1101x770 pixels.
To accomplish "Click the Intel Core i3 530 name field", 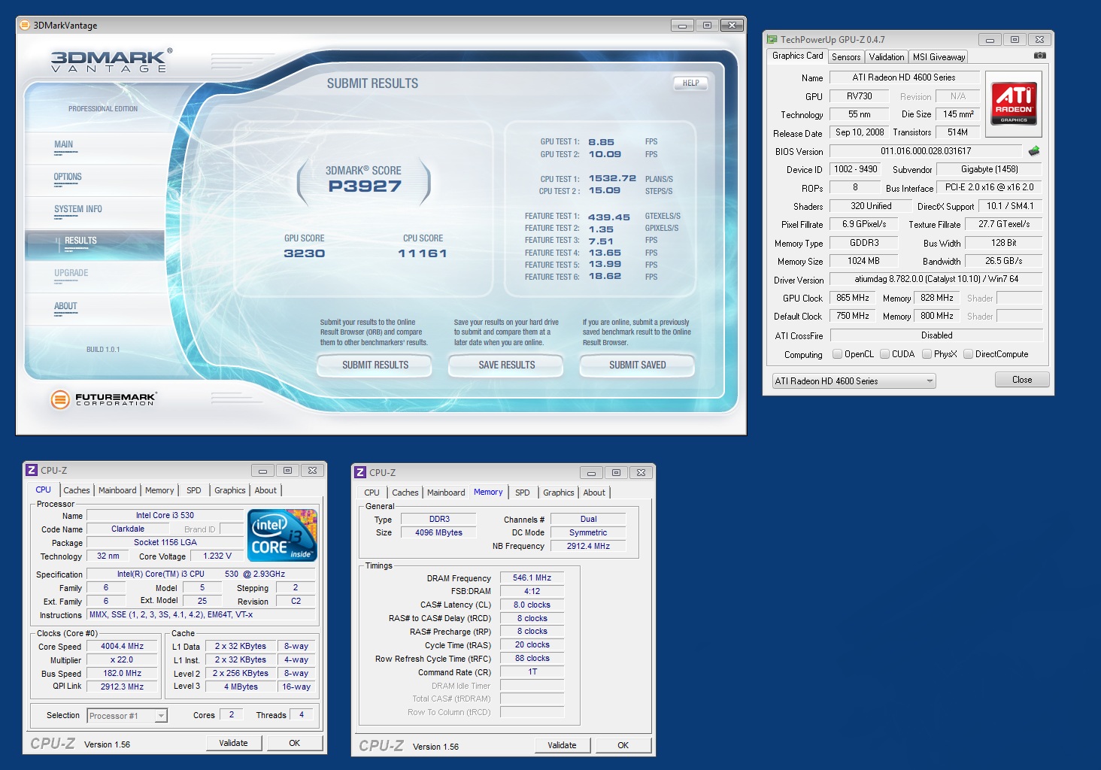I will [x=165, y=515].
